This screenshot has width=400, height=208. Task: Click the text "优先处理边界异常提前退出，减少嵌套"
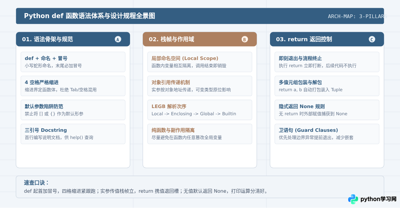point(316,137)
